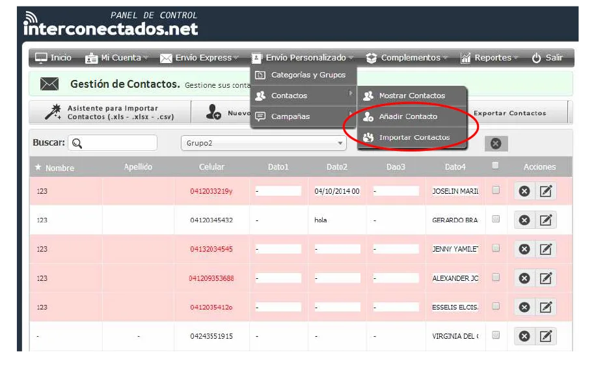Screen dimensions: 596x368
Task: Check the box for JOSELIN MARIL row
Action: [496, 191]
